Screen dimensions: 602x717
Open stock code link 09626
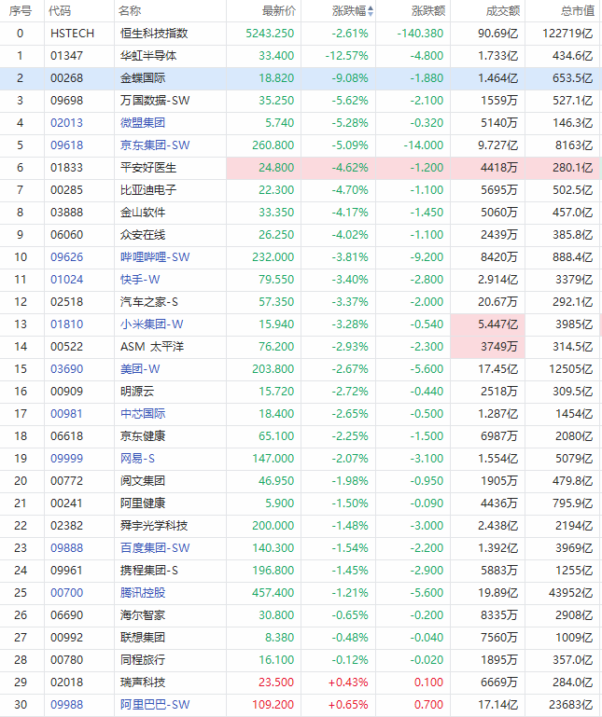coord(66,257)
